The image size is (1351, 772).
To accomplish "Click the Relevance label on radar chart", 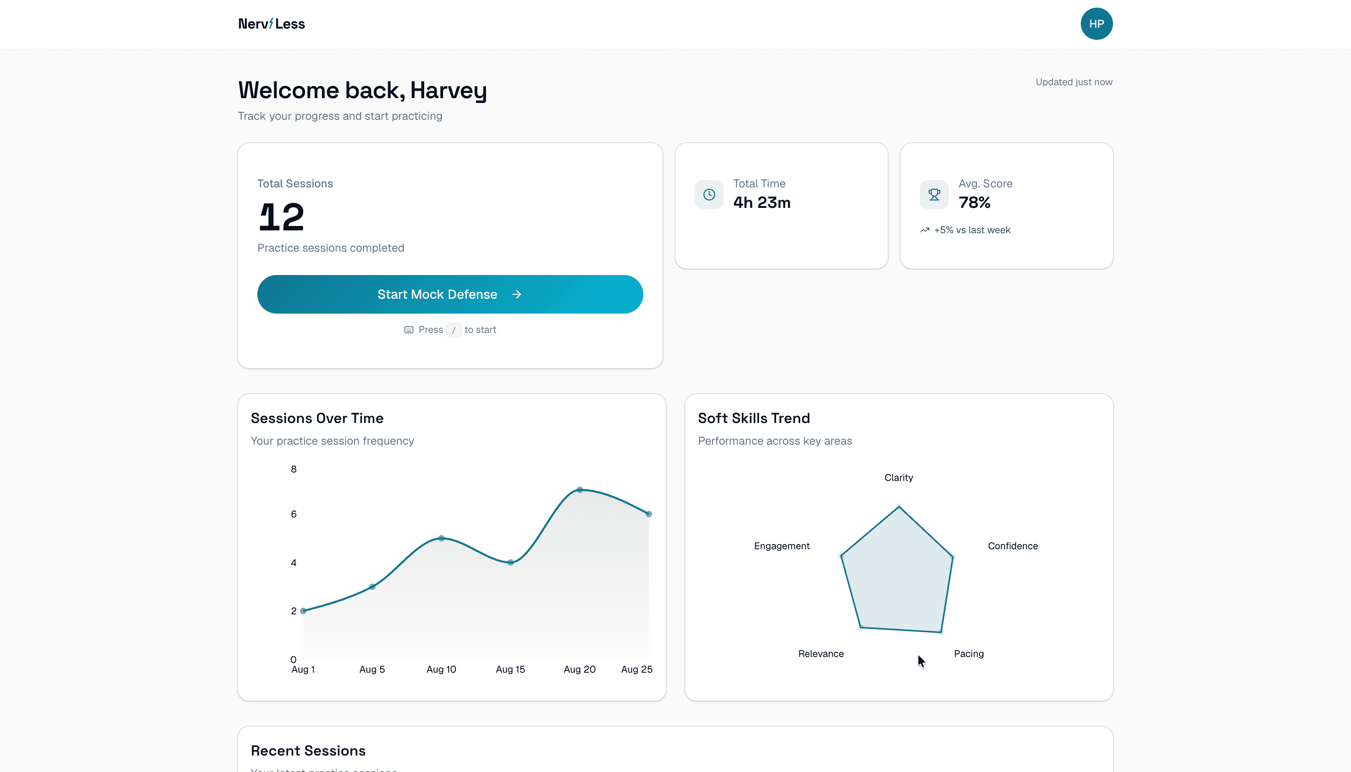I will [821, 654].
